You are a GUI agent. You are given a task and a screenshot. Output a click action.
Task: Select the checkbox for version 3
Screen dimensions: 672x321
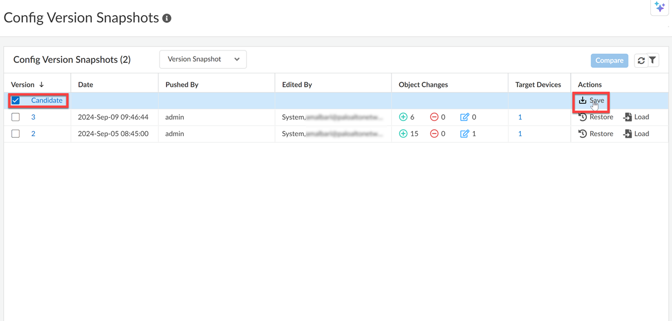(x=16, y=117)
